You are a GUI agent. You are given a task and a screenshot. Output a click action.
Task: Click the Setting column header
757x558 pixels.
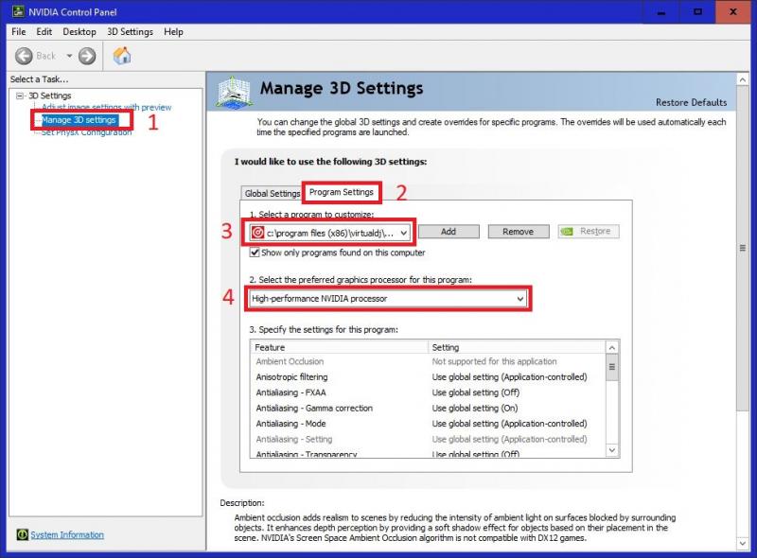517,347
